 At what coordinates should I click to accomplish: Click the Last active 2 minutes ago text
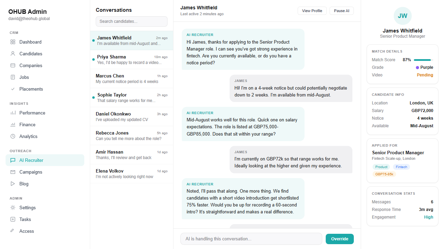pos(202,14)
